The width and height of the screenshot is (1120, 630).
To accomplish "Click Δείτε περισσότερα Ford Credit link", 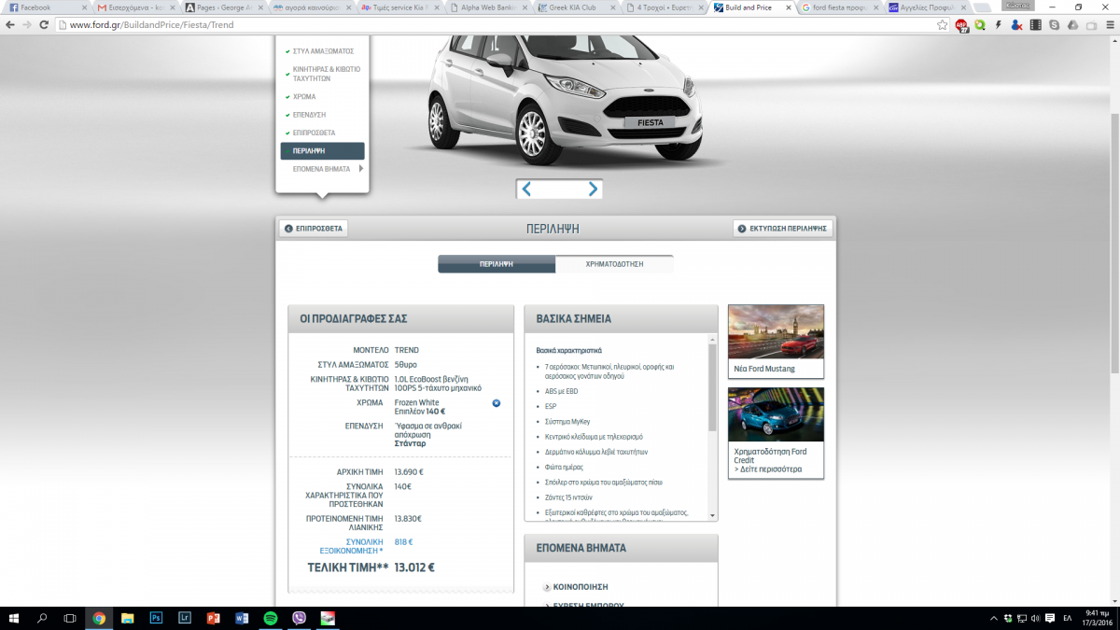I will [768, 469].
